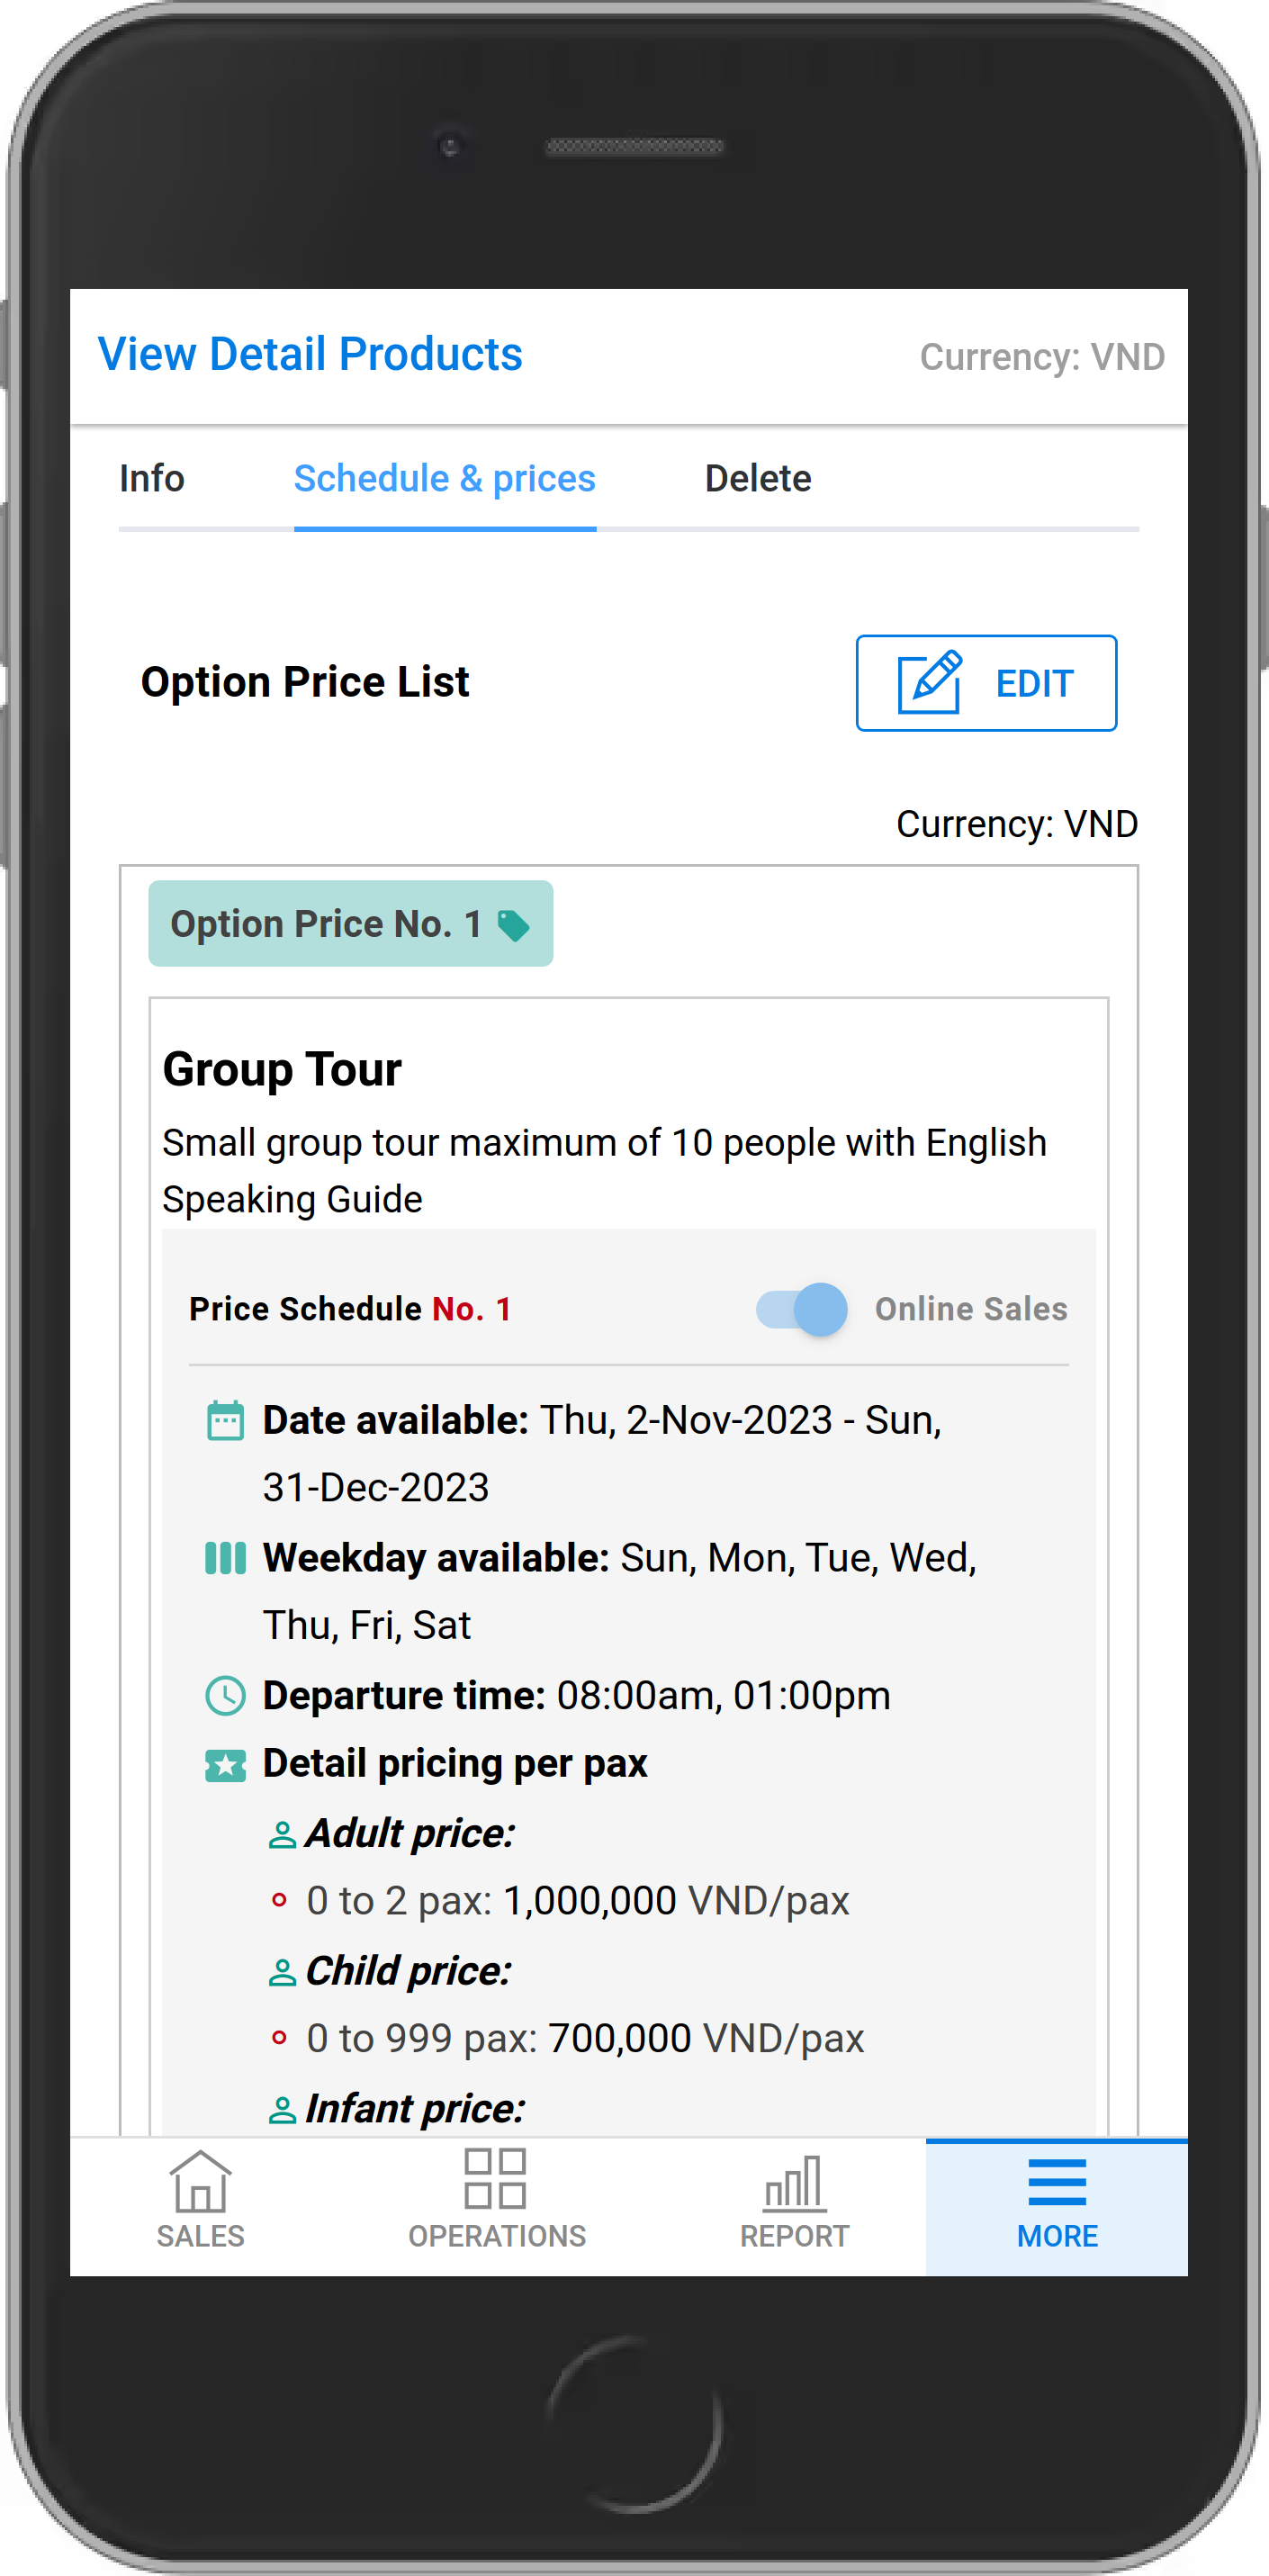
Task: Click the clock icon beside Departure time
Action: pos(226,1696)
